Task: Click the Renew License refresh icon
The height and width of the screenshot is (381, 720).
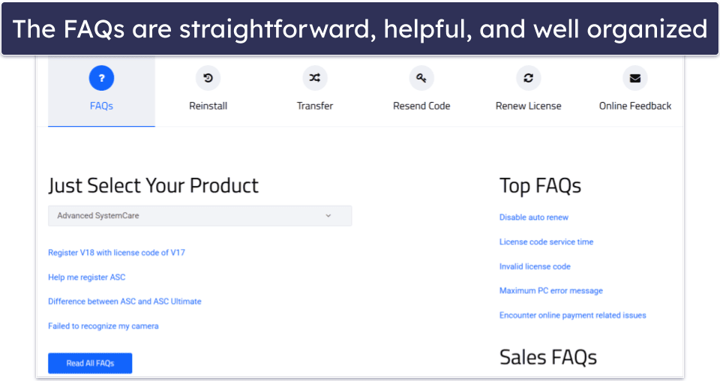Action: [x=529, y=78]
